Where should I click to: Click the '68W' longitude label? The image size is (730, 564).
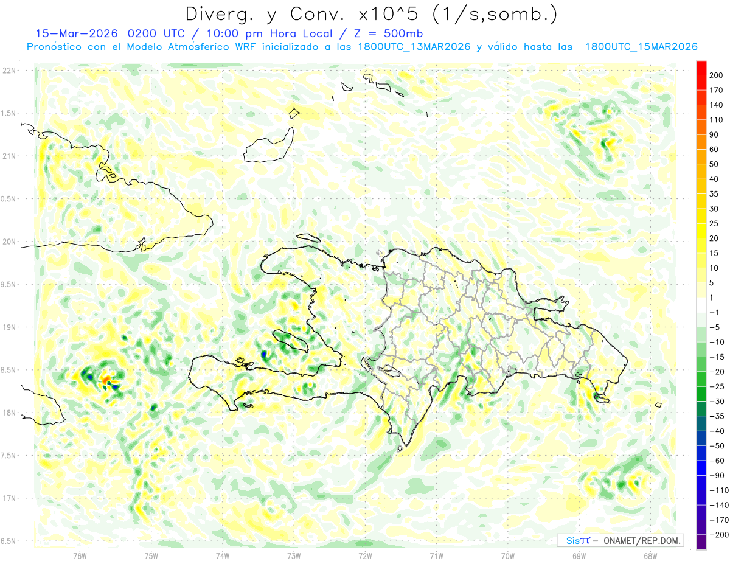[650, 555]
